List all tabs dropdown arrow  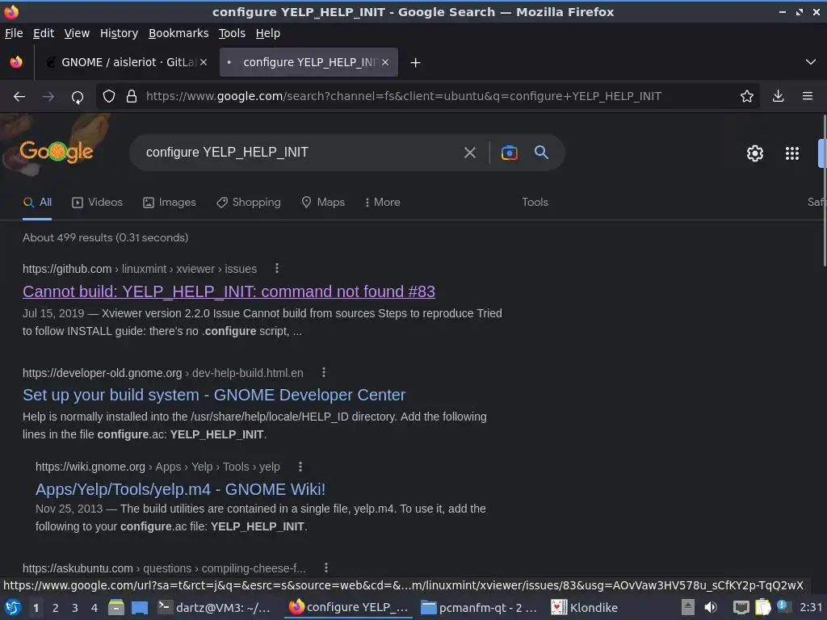point(811,62)
